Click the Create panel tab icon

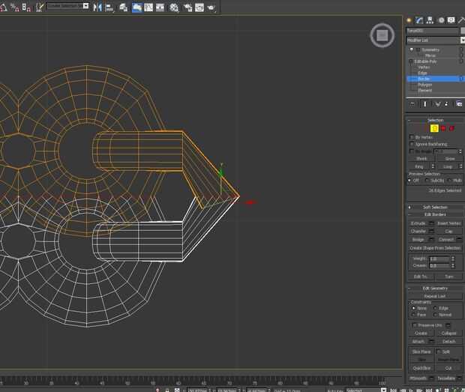click(409, 20)
